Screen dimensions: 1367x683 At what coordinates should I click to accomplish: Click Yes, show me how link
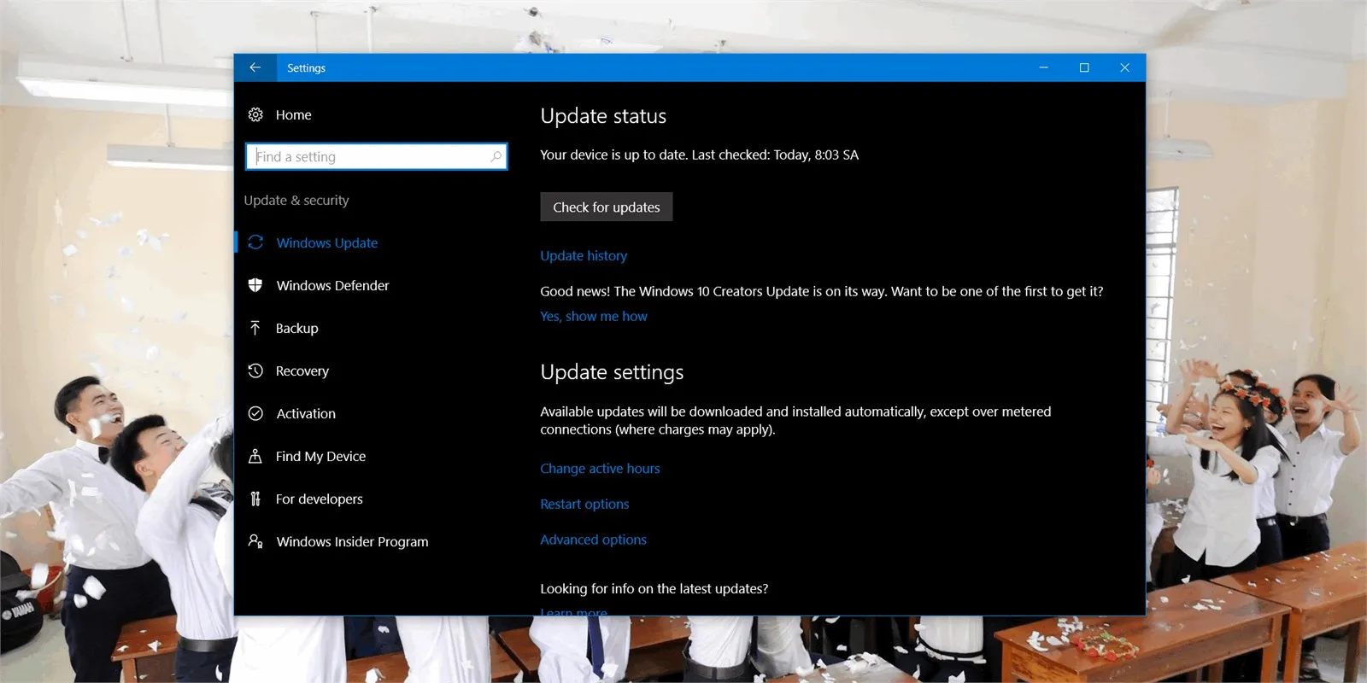pos(594,316)
